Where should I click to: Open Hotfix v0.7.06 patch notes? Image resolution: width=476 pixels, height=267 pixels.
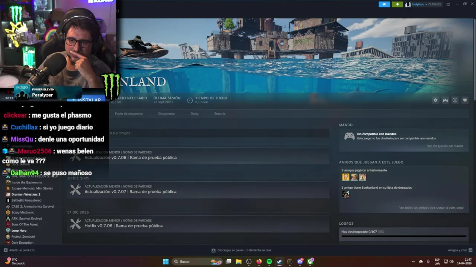[x=198, y=224]
